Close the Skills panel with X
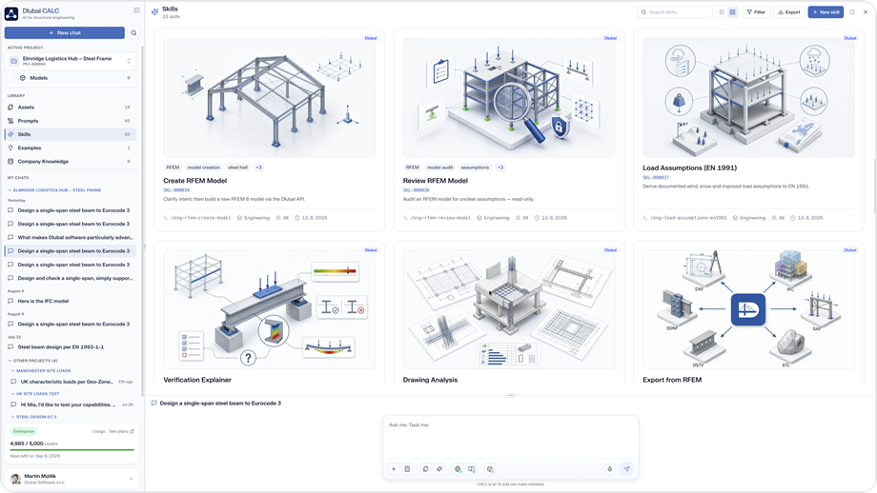The image size is (877, 493). pos(866,11)
